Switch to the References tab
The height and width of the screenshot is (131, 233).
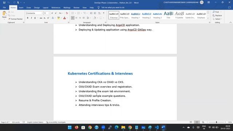pos(56,8)
